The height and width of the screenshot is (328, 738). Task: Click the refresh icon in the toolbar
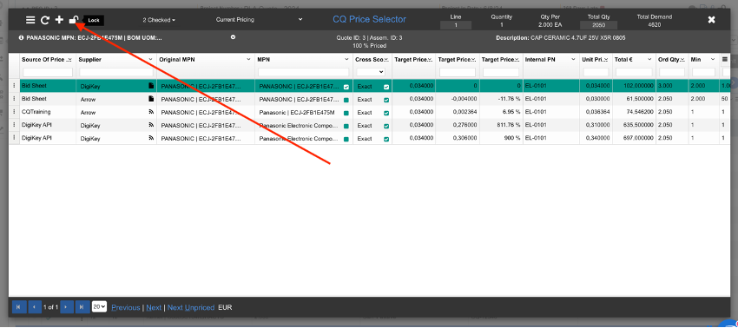point(44,20)
